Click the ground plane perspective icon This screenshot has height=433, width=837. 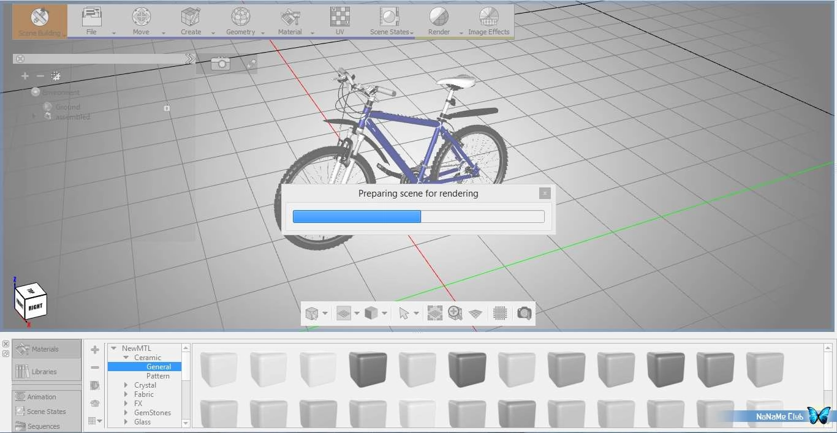coord(475,314)
